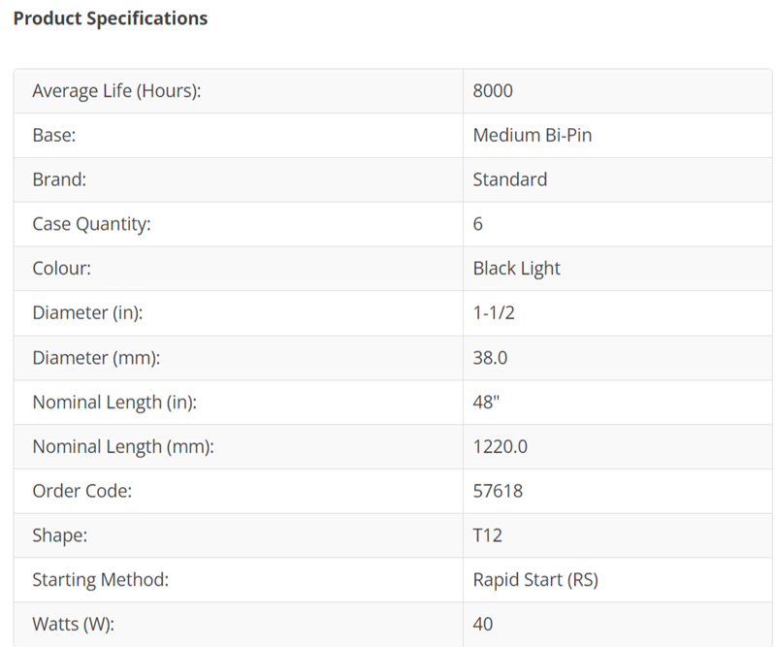
Task: Select the Diameter (in) value 1-1/2
Action: 494,313
